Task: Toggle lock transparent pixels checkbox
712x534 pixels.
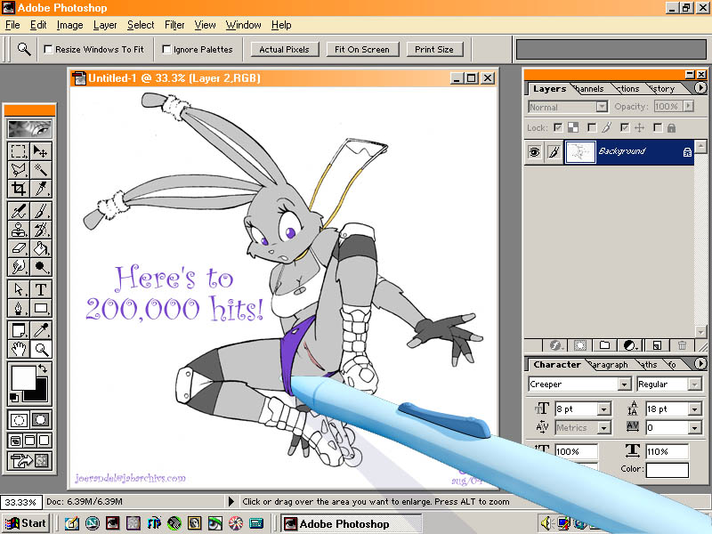Action: (x=558, y=127)
